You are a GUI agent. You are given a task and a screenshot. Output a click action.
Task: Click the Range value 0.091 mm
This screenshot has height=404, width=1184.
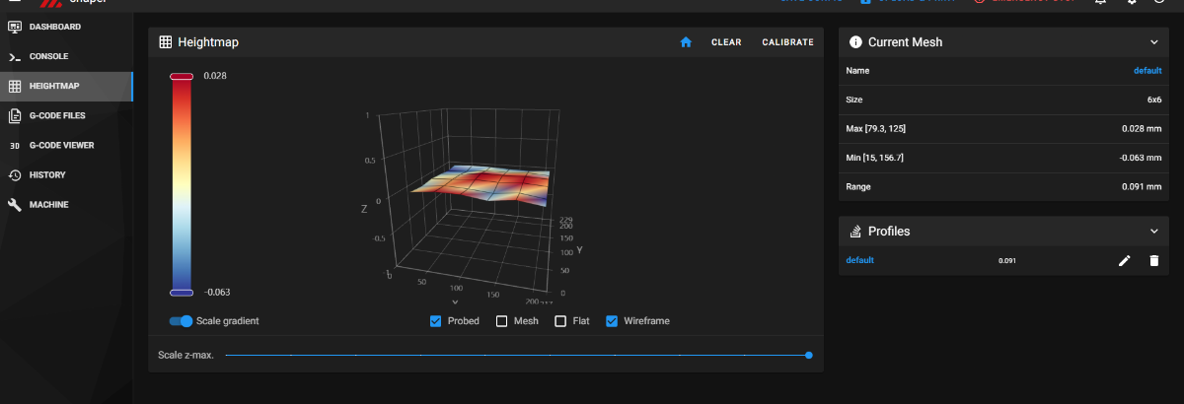[1142, 186]
